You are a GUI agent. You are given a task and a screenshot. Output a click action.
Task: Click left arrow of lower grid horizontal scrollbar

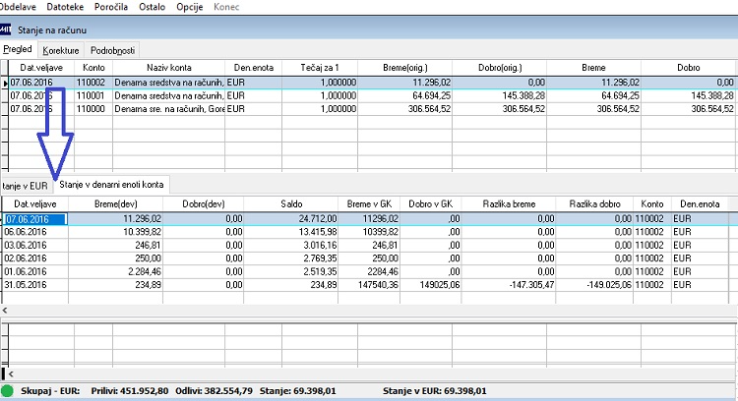point(5,311)
